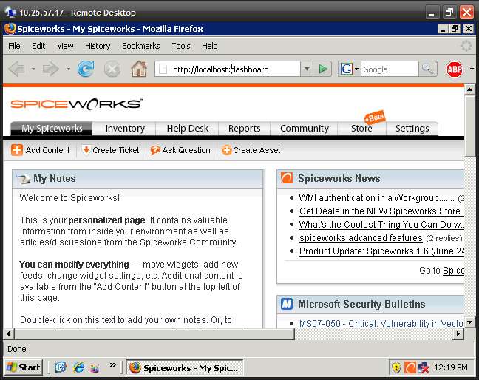Open Get Deals in the NEW Spiceworks Store link
479x380 pixels.
pyautogui.click(x=381, y=211)
